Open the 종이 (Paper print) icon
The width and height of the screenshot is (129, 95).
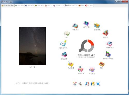coord(67,33)
